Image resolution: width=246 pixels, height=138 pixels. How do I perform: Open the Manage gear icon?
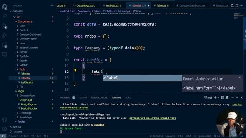4,129
